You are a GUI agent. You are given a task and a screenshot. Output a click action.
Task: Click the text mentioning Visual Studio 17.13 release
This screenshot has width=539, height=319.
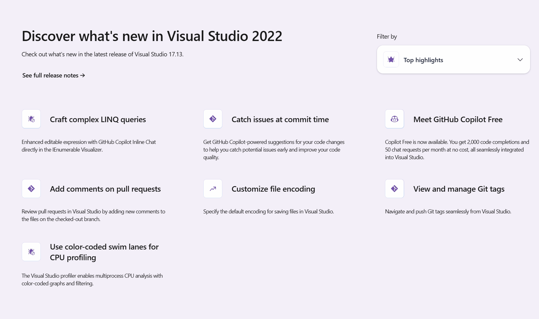pyautogui.click(x=103, y=54)
